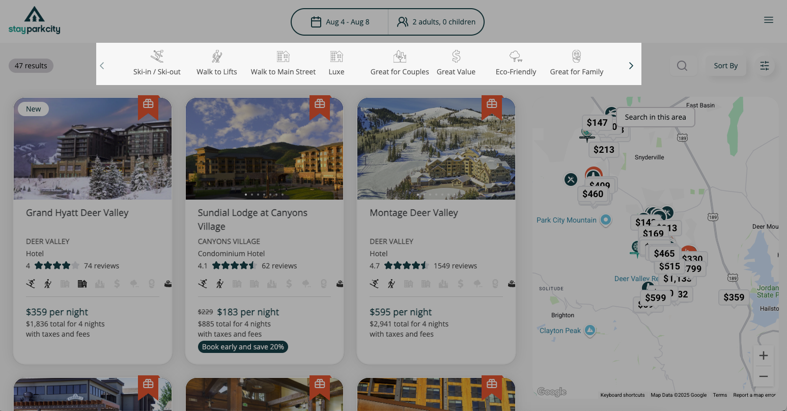Click the restaurant fork-knife map pin
The width and height of the screenshot is (787, 411).
click(x=571, y=179)
